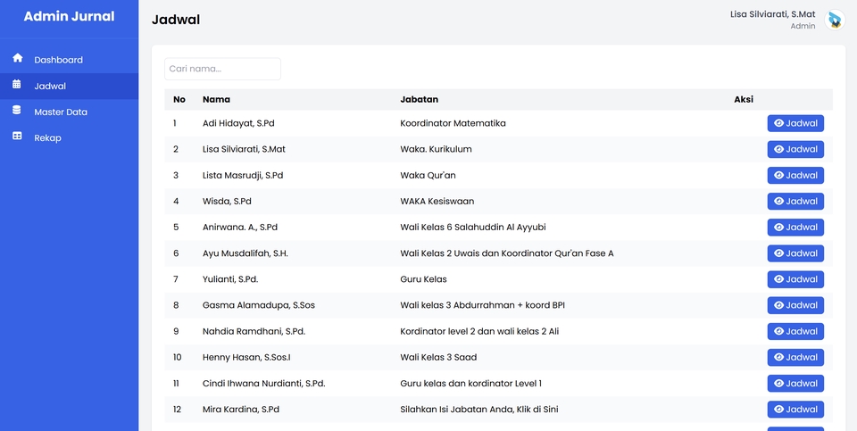Viewport: 857px width, 431px height.
Task: View Jadwal for Lista Masrudji
Action: click(x=795, y=176)
